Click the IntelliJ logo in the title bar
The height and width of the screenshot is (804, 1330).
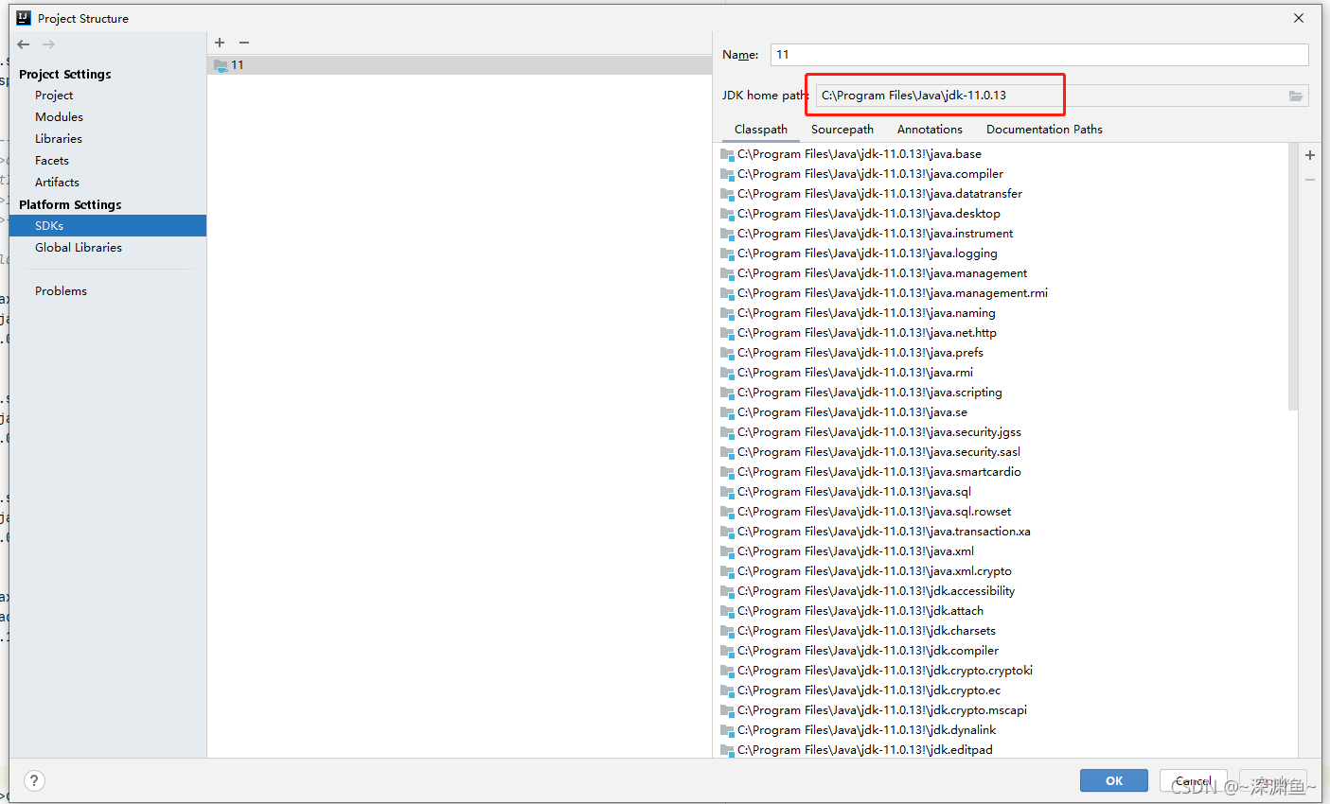click(24, 18)
